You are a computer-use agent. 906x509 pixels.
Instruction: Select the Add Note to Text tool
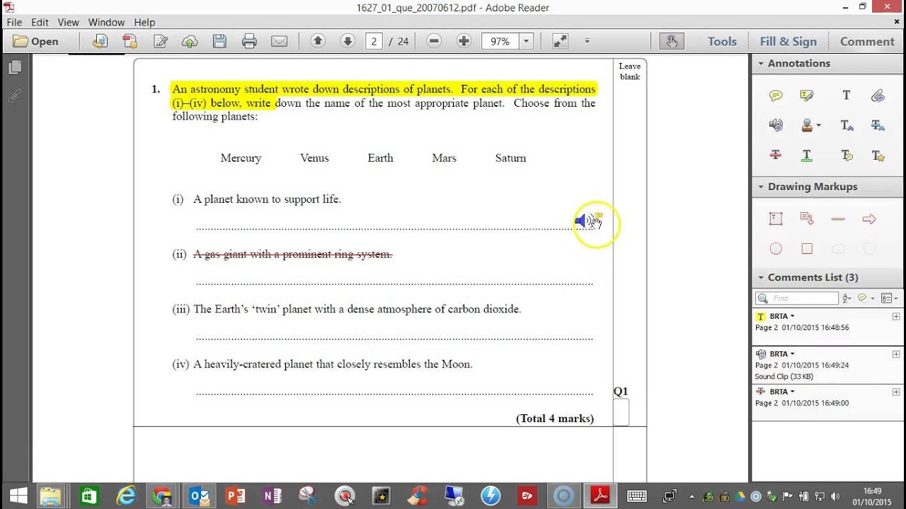[x=847, y=156]
